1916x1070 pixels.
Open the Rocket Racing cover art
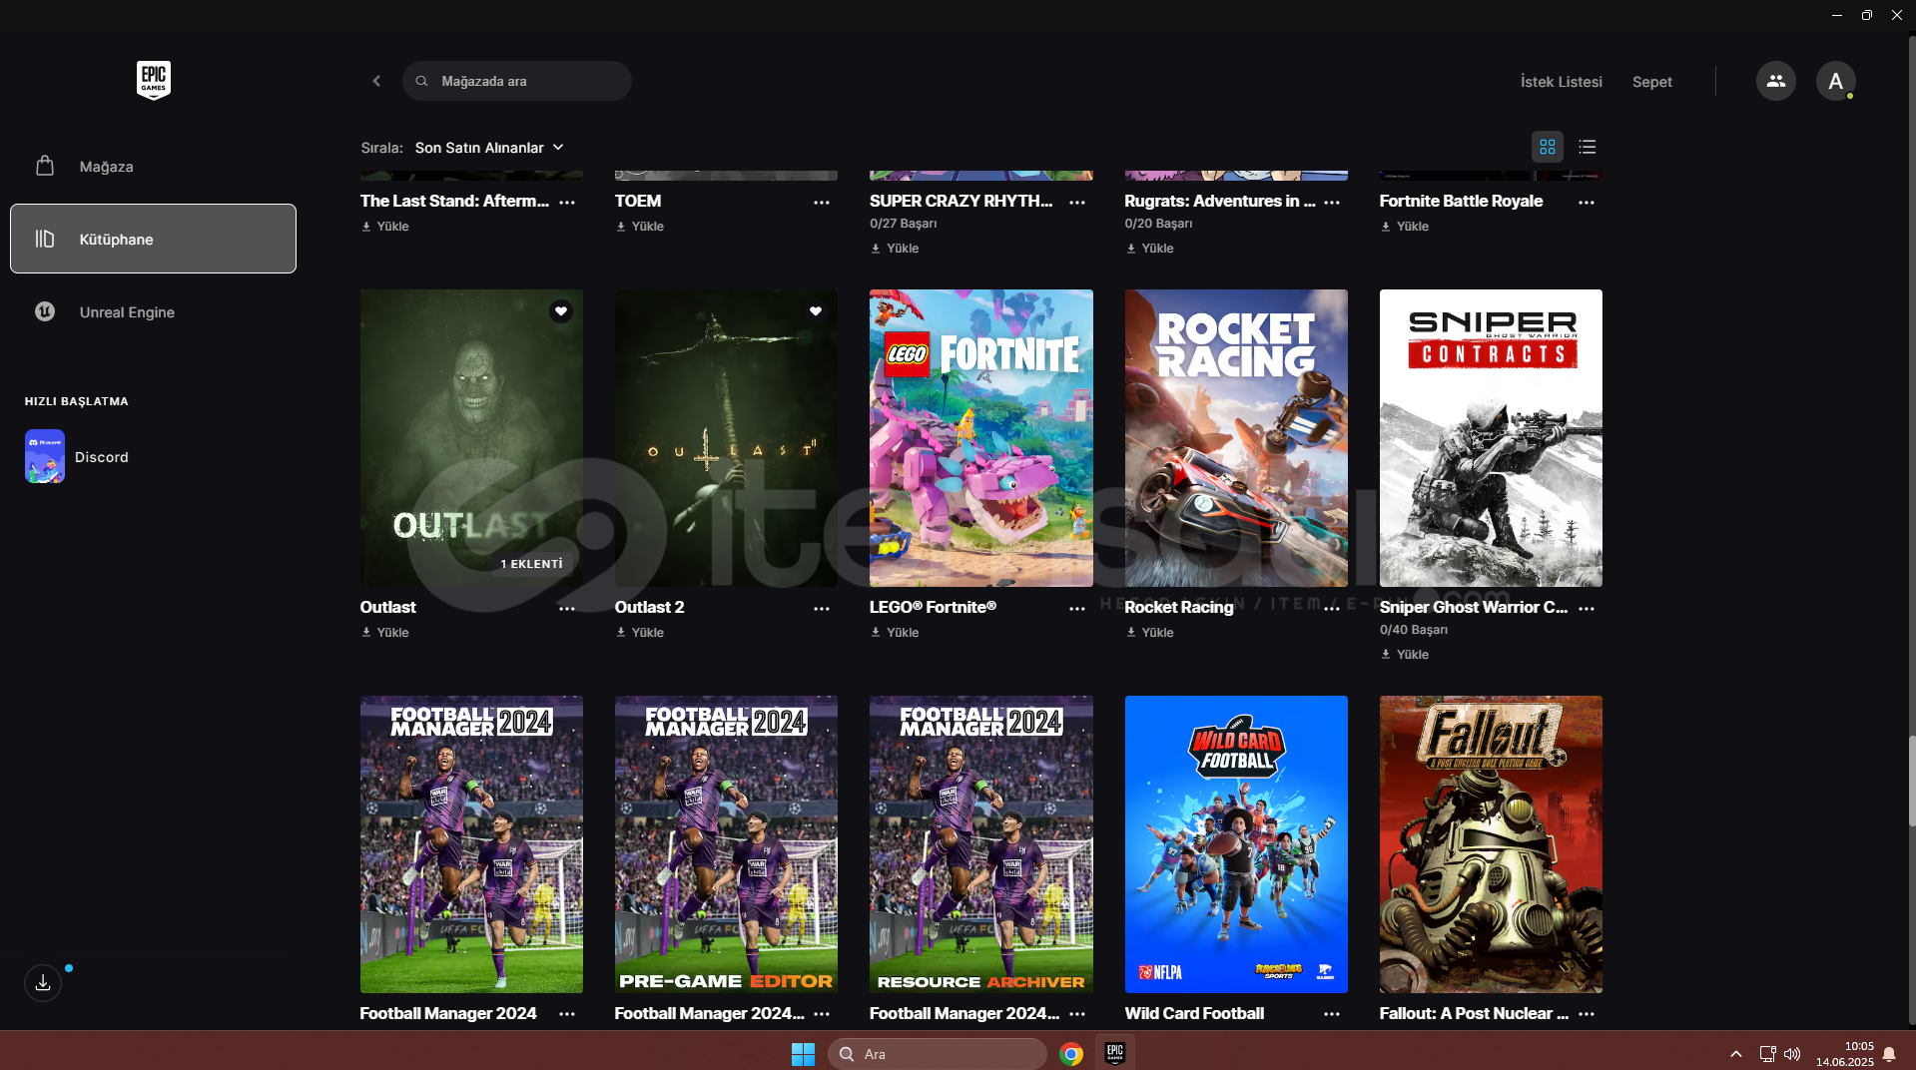tap(1236, 438)
